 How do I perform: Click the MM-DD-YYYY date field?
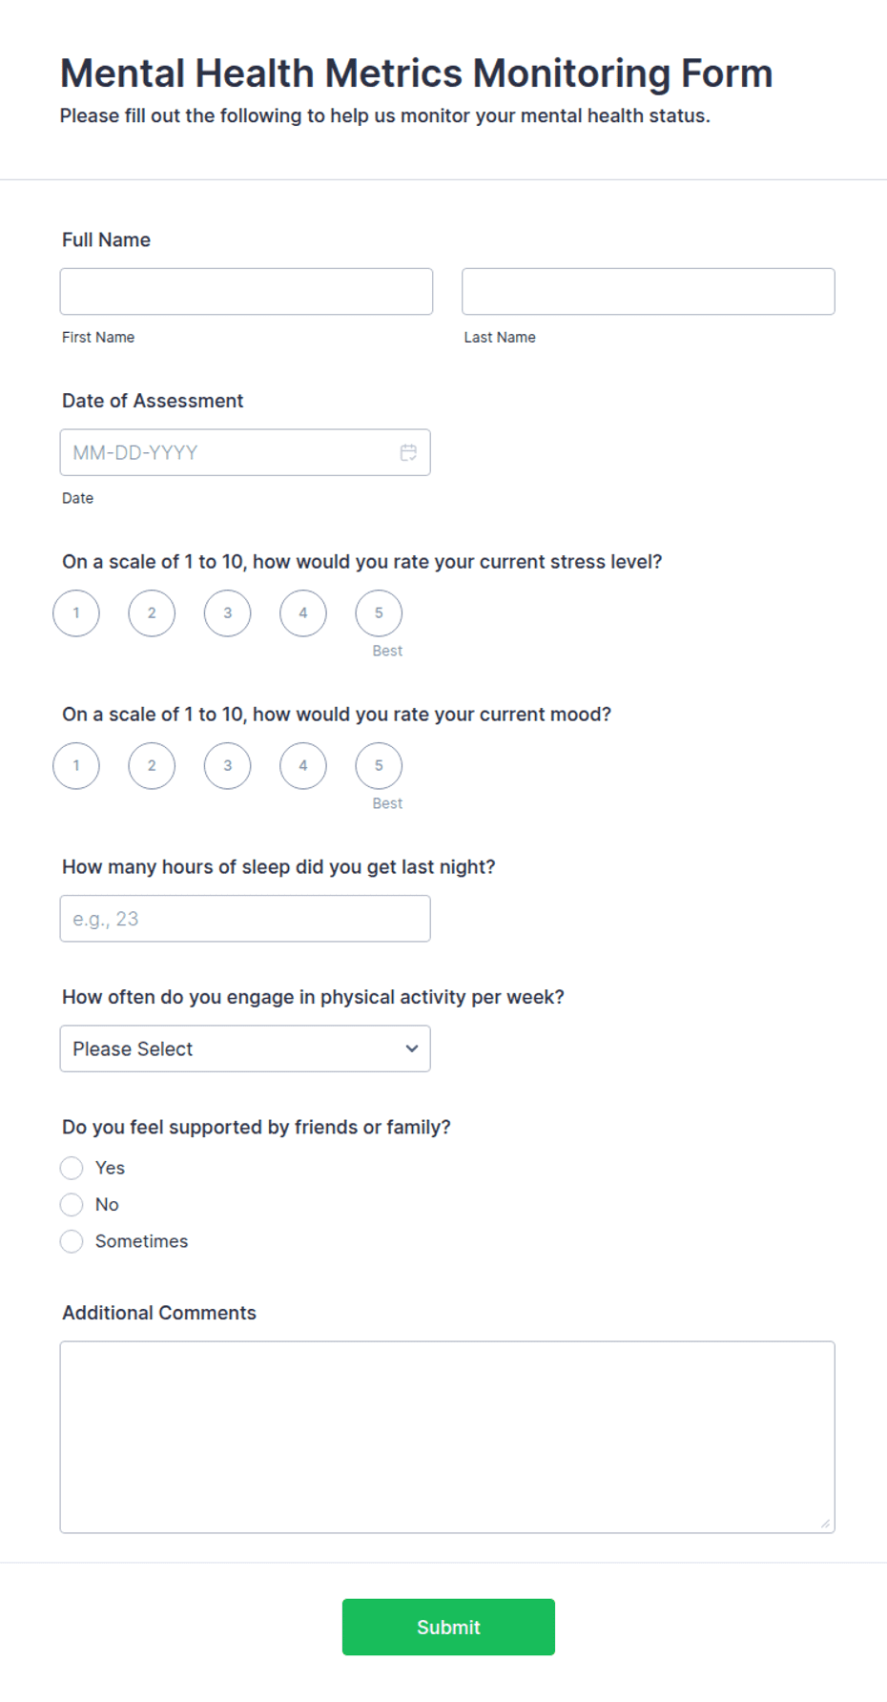[x=245, y=452]
